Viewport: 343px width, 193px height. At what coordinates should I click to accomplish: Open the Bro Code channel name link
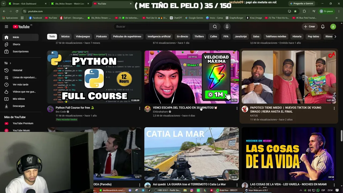tap(61, 112)
